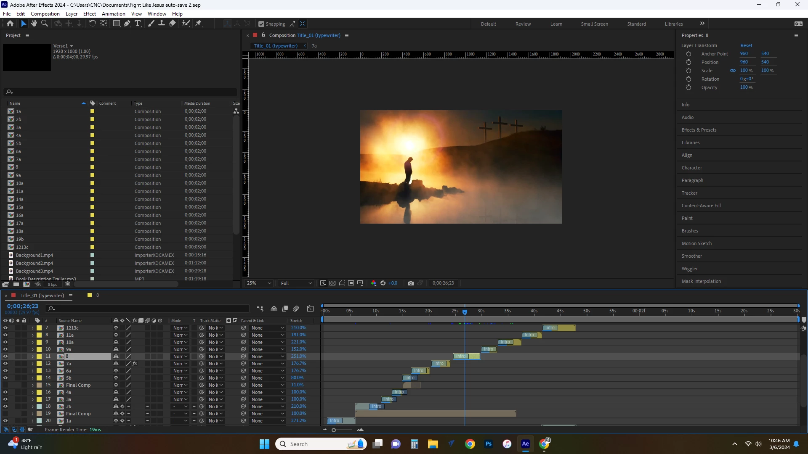Hide layer 1213c with eye icon
The height and width of the screenshot is (454, 808).
(x=5, y=328)
